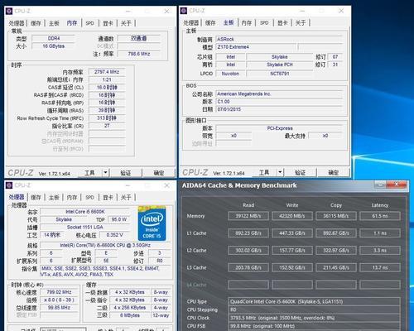
Task: Click 工具 button in the memory CPU-Z window
Action: pyautogui.click(x=89, y=173)
